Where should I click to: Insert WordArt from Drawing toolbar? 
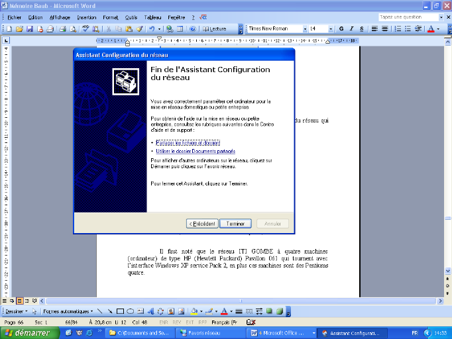150,311
